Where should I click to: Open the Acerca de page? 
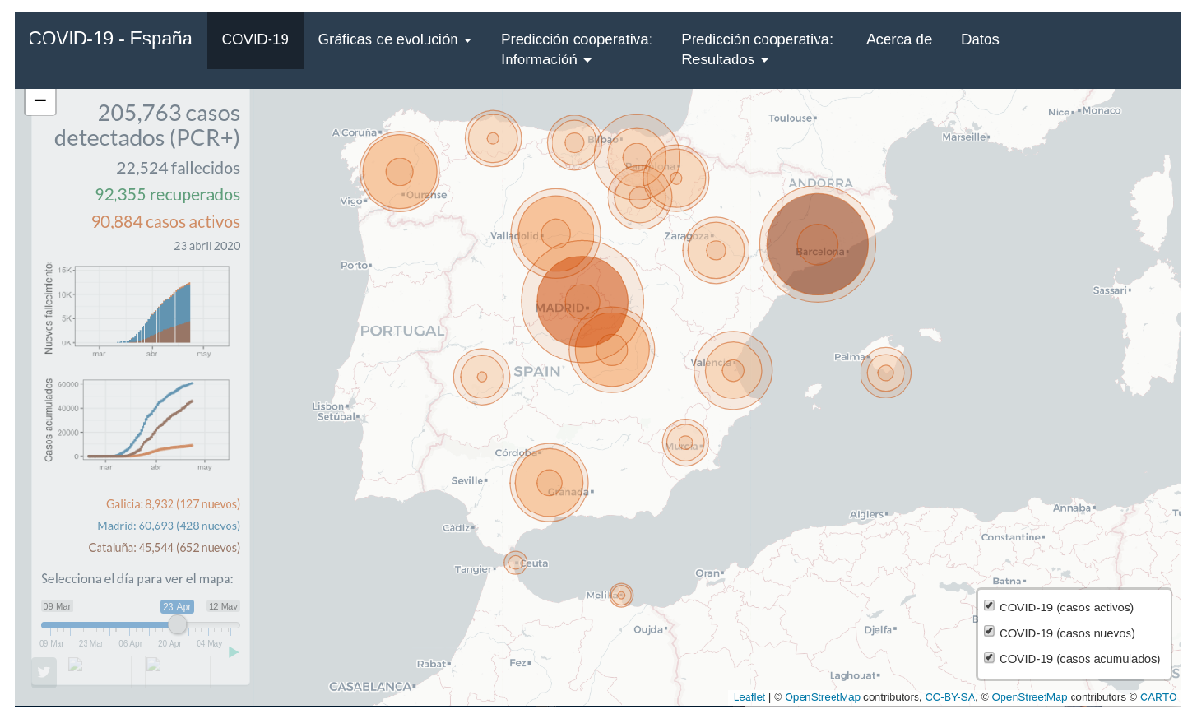[898, 39]
